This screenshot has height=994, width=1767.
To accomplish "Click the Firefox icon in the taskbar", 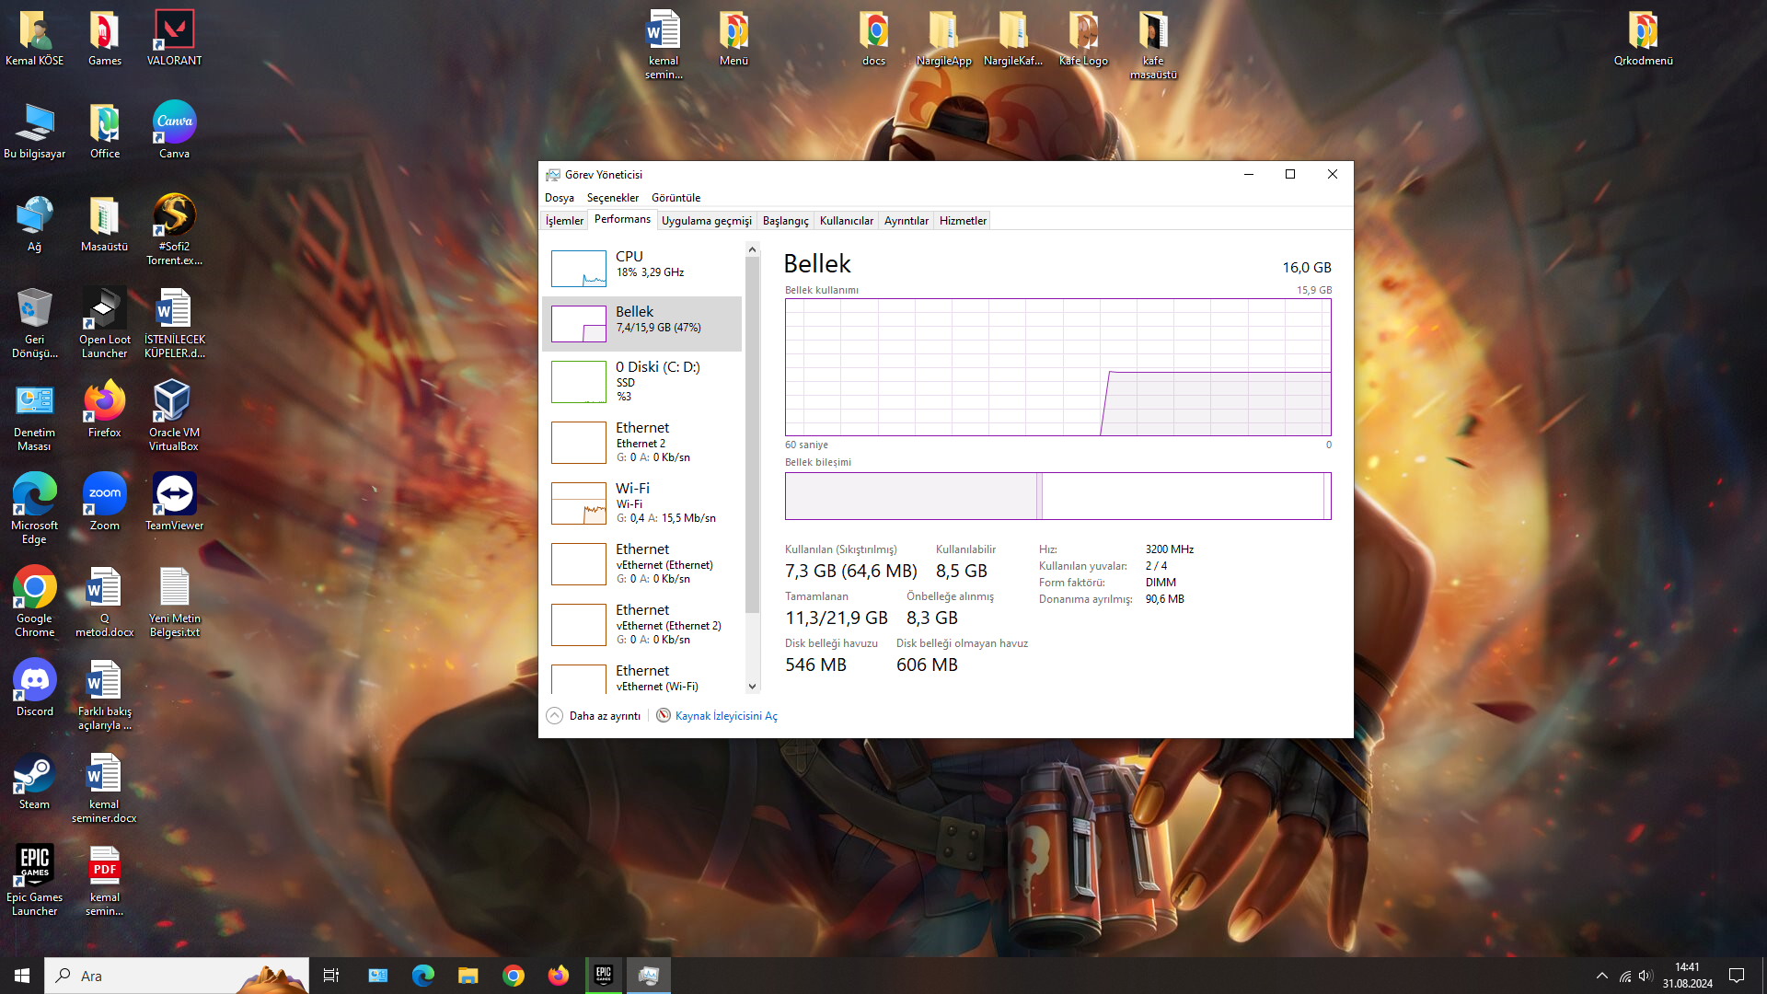I will tap(559, 976).
